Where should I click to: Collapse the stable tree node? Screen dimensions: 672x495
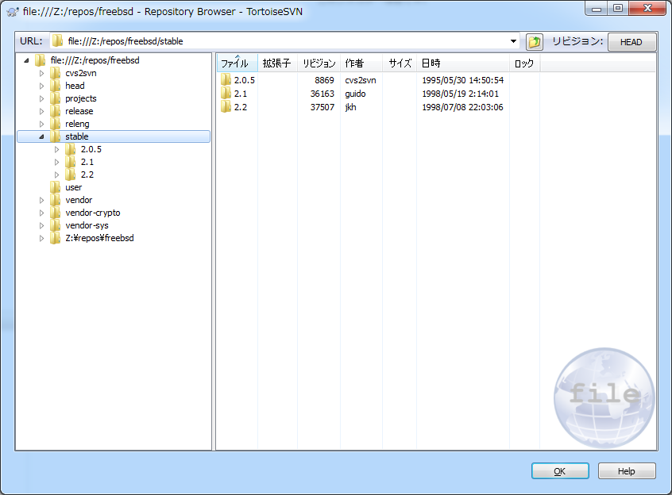[41, 137]
